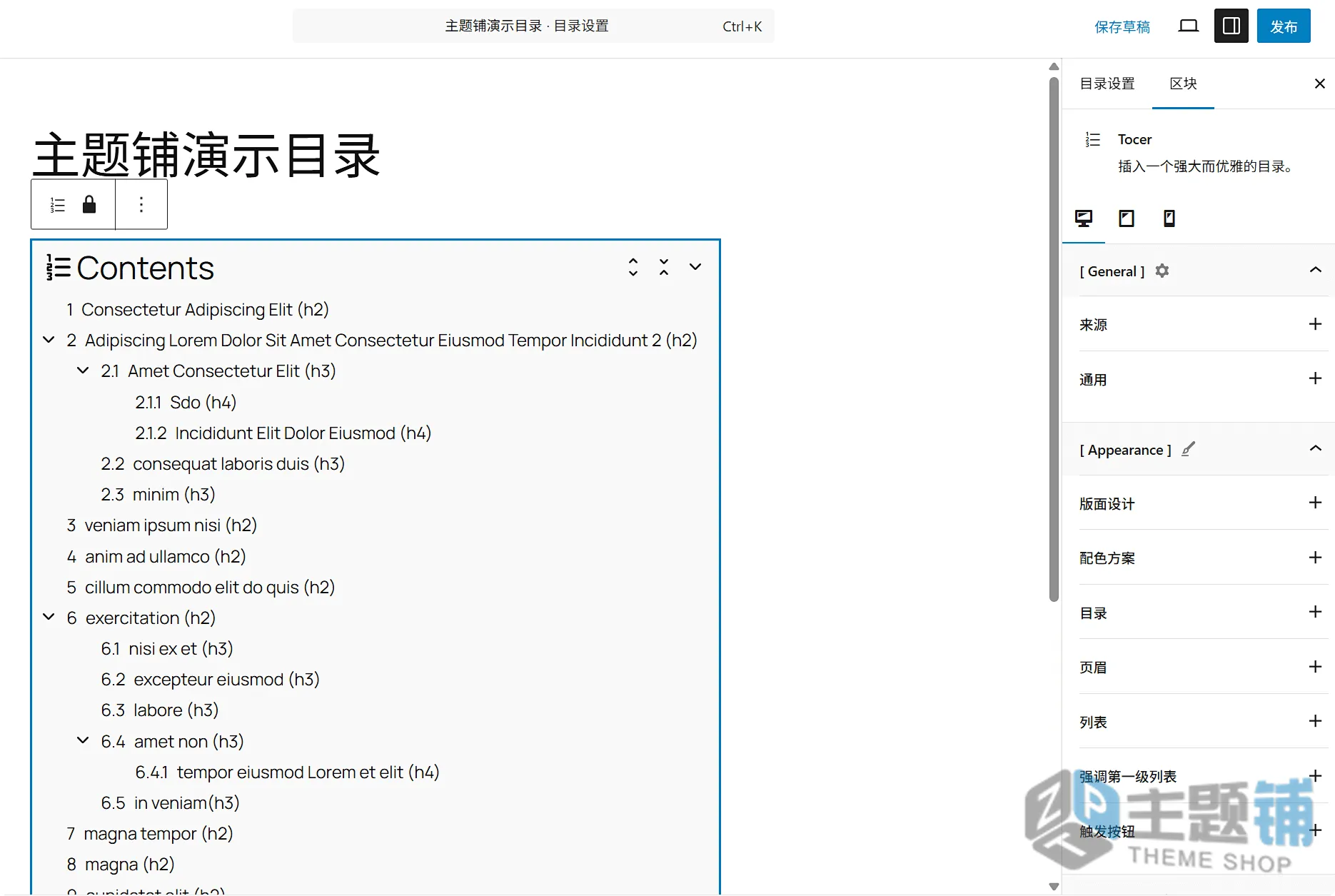Image resolution: width=1335 pixels, height=896 pixels.
Task: Expand the 强调第一级列表 panel
Action: 1315,776
